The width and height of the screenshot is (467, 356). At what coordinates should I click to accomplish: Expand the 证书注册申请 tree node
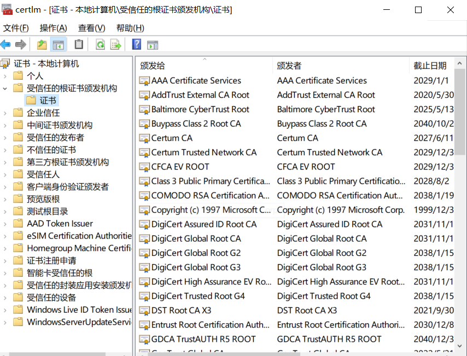5,261
